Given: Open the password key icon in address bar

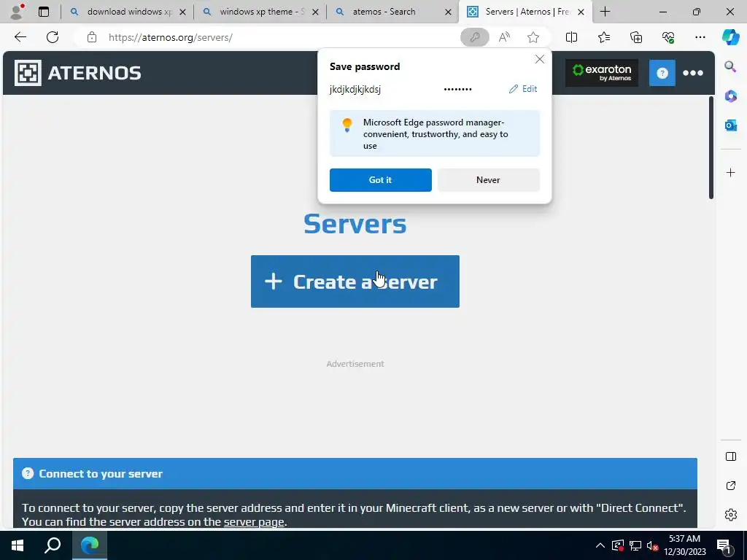Looking at the screenshot, I should (x=474, y=37).
